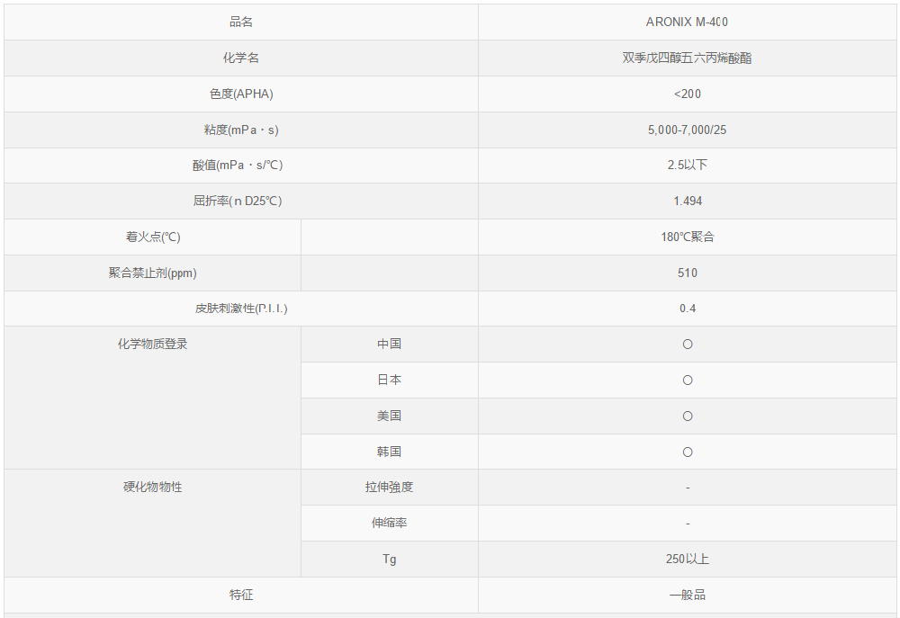Click the 着火点(℃) label cell

pos(153,237)
